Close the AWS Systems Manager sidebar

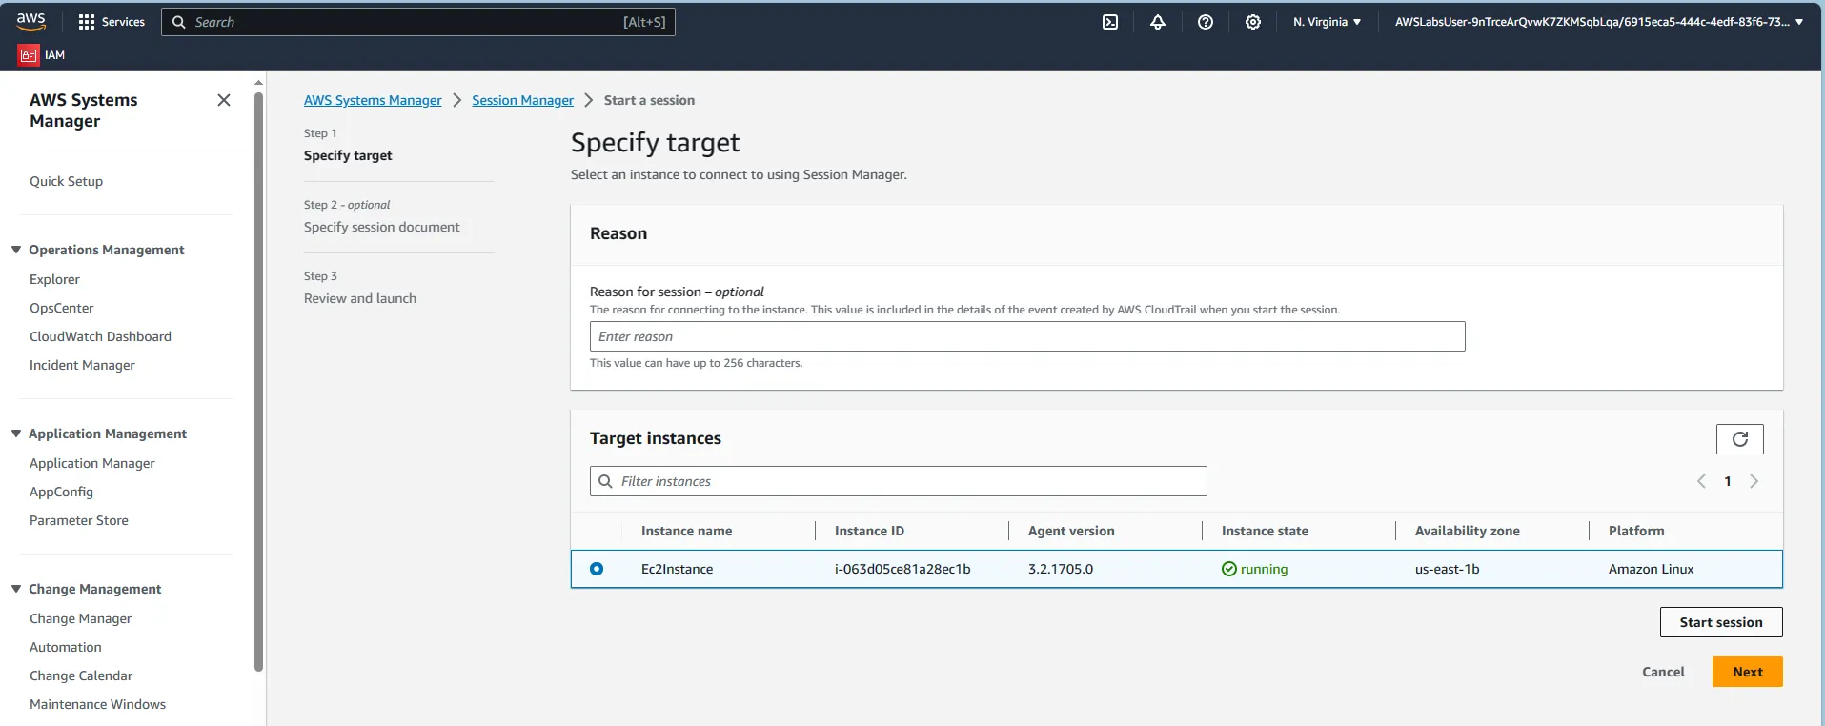tap(224, 100)
